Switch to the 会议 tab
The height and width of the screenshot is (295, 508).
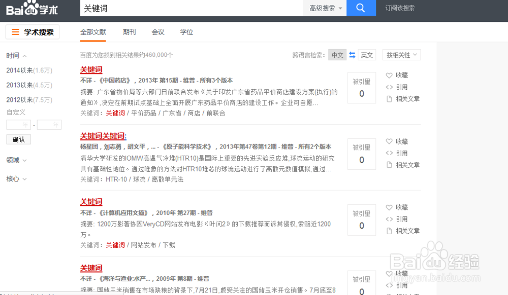click(x=158, y=32)
